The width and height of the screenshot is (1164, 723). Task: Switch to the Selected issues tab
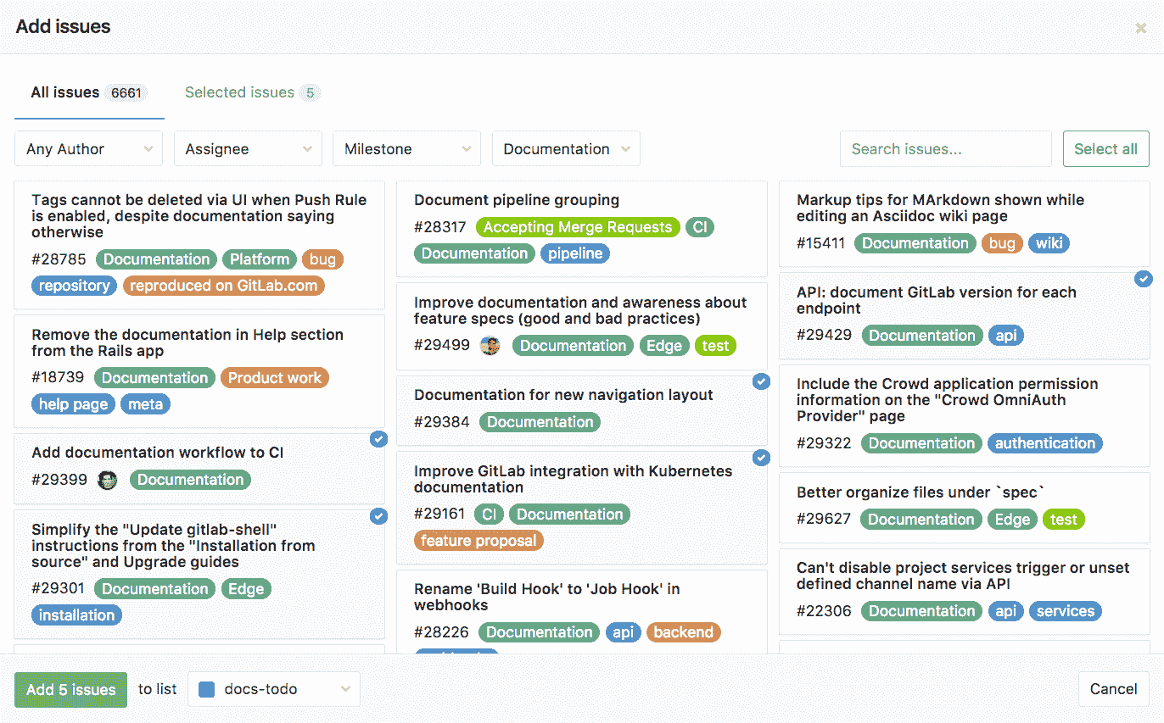tap(251, 92)
